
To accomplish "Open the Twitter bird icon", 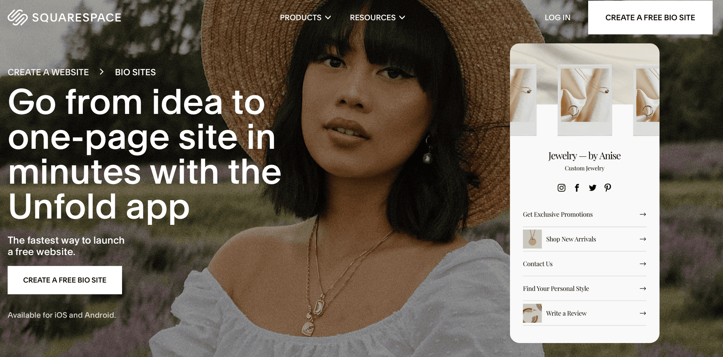I will (x=592, y=188).
